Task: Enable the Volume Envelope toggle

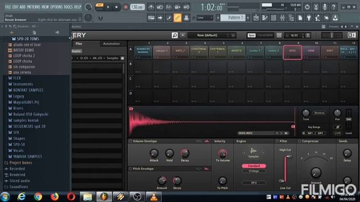Action: point(130,141)
